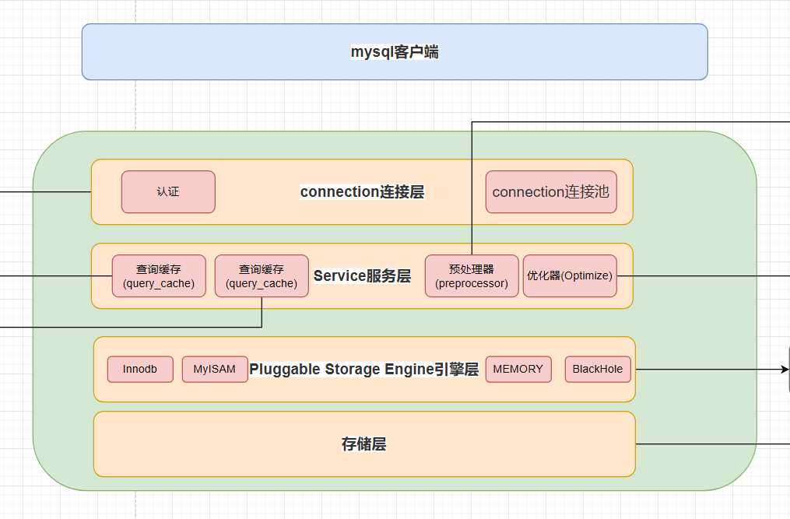Viewport: 790px width, 519px height.
Task: Click the 认证 shape
Action: tap(168, 191)
